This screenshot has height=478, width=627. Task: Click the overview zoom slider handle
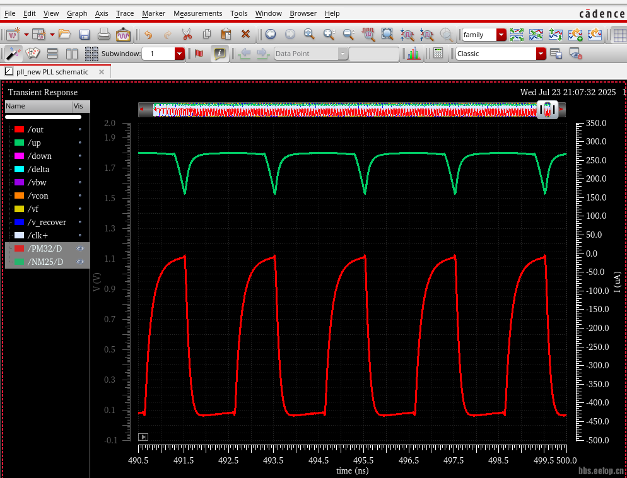(x=548, y=110)
